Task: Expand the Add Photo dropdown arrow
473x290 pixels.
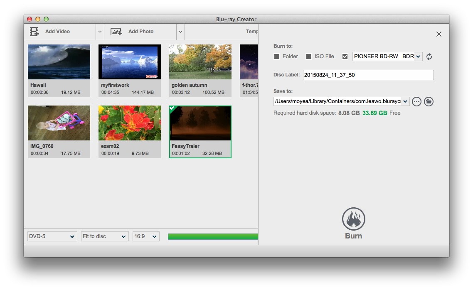Action: coord(180,32)
